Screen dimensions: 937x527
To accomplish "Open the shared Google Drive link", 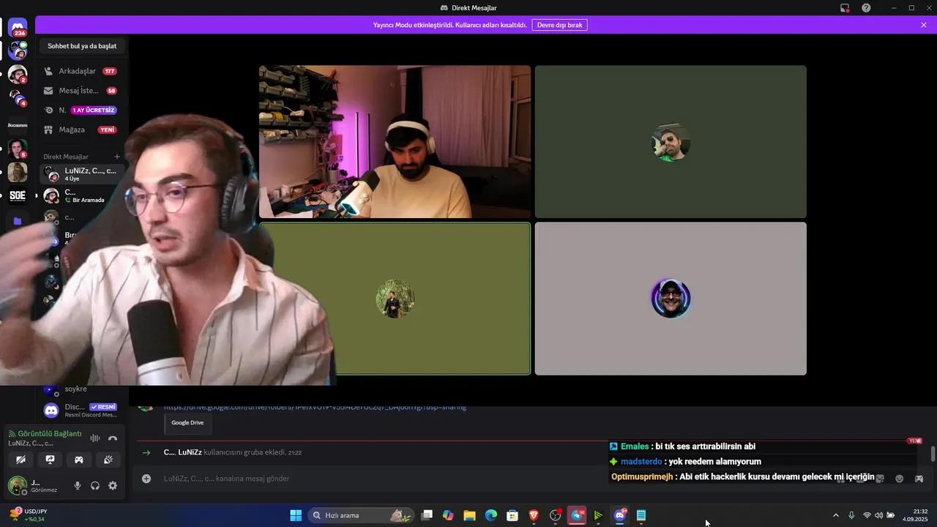I will coord(315,407).
